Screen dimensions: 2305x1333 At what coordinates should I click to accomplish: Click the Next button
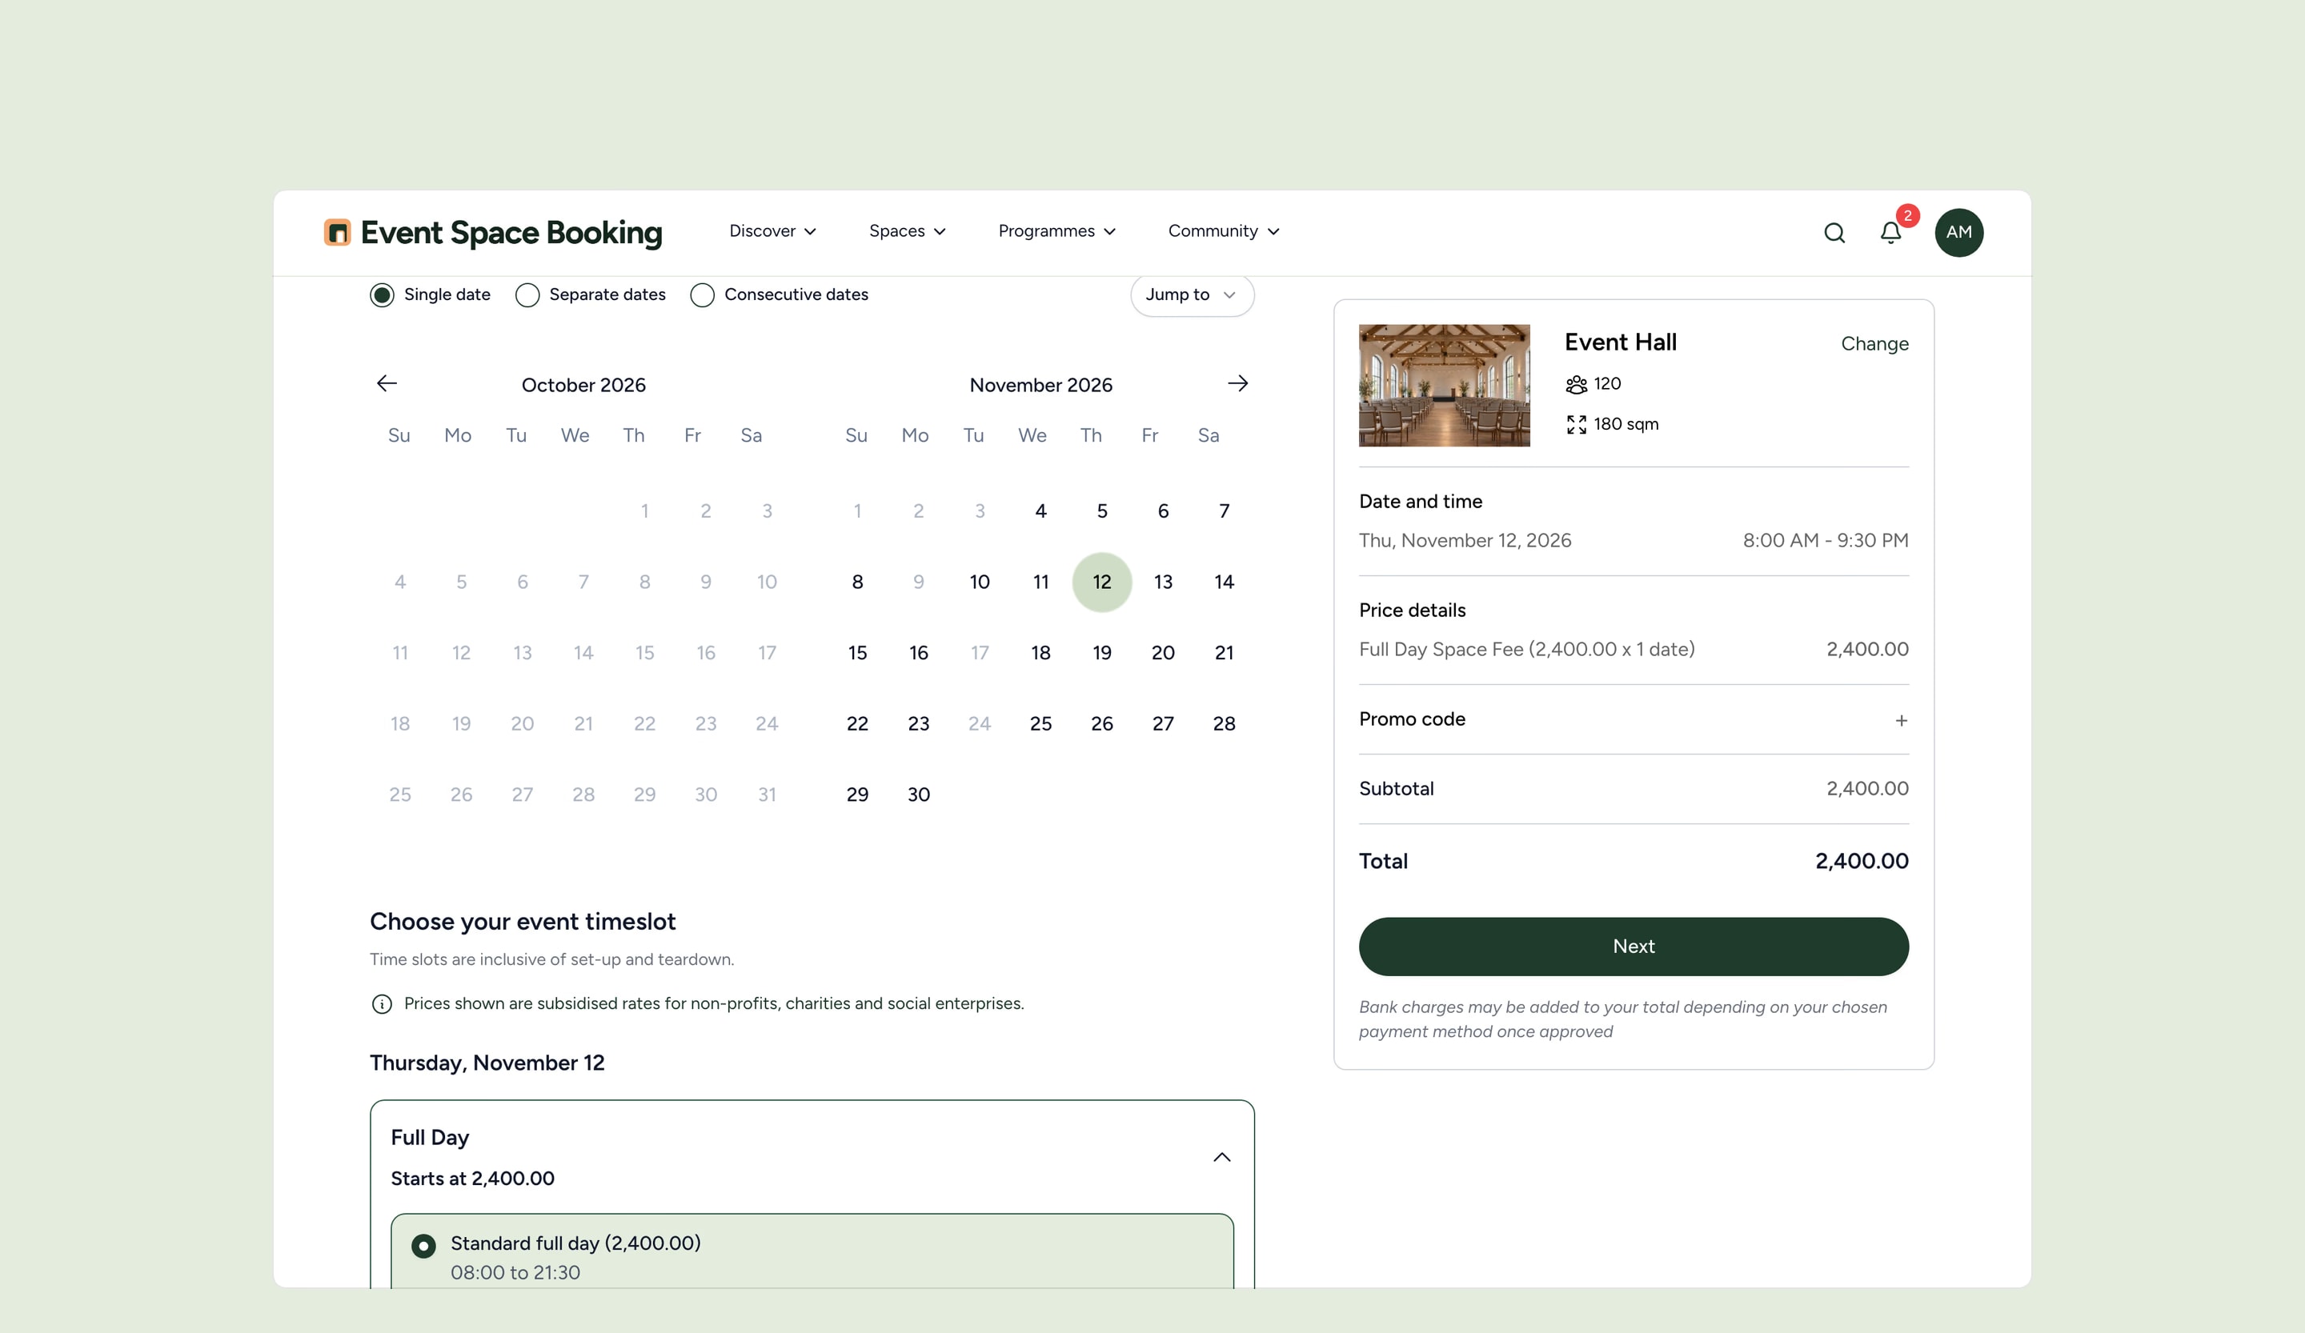1633,947
